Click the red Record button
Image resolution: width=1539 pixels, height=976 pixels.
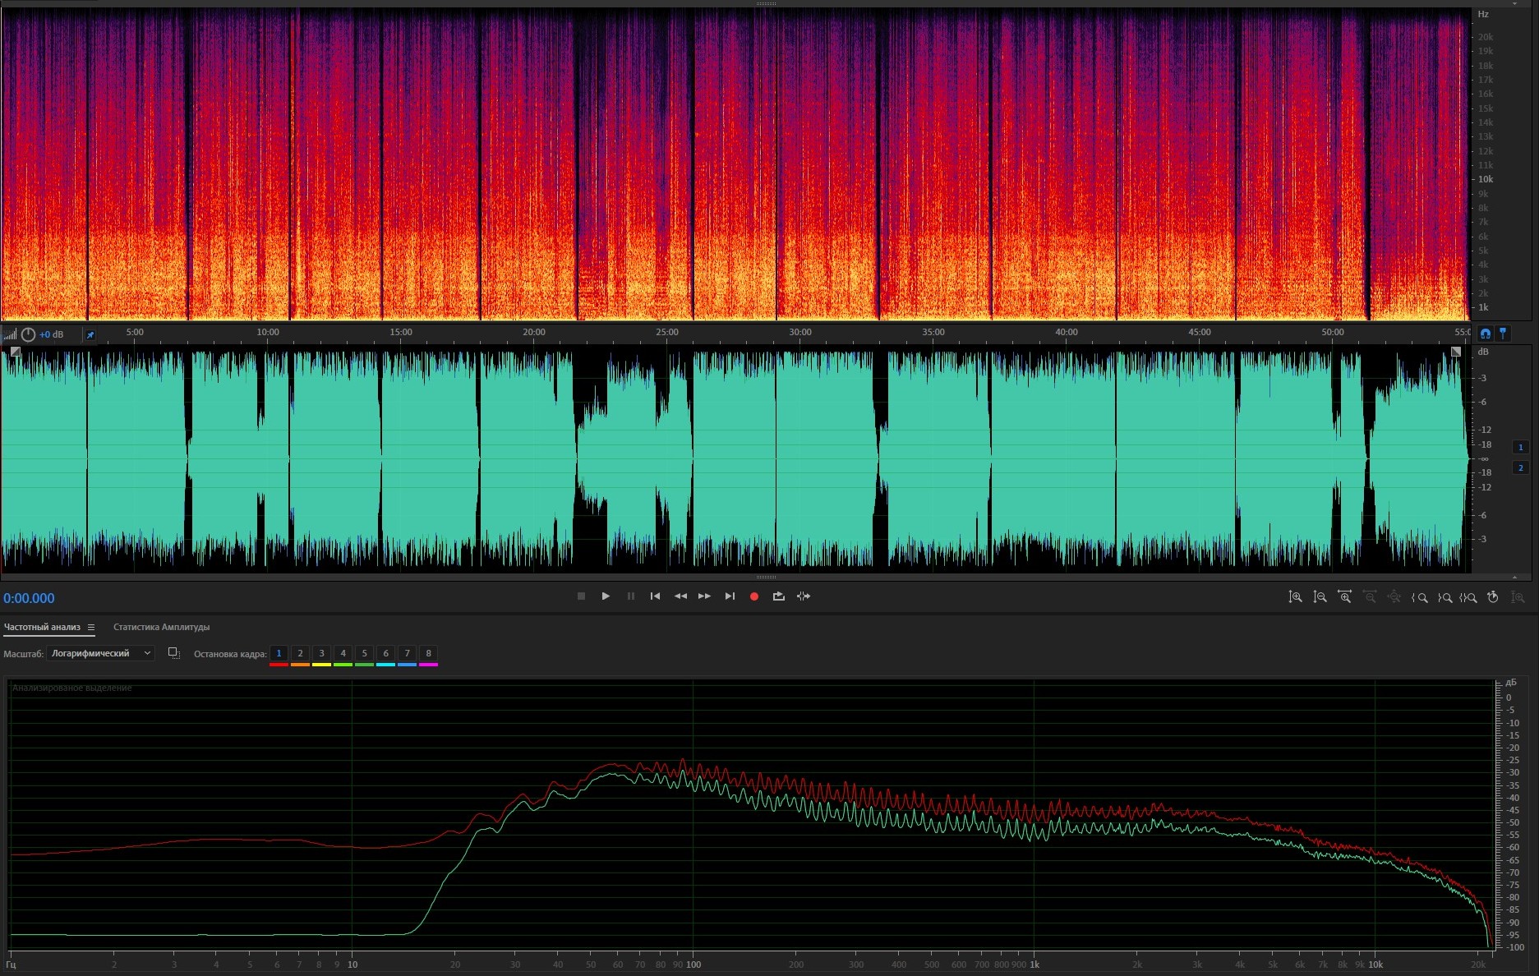753,596
